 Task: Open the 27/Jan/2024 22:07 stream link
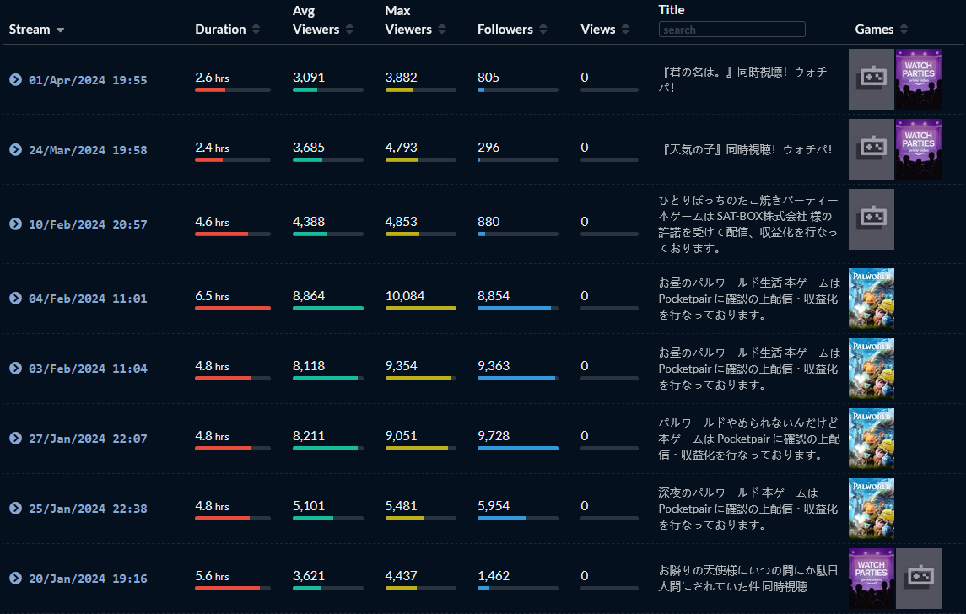(88, 439)
